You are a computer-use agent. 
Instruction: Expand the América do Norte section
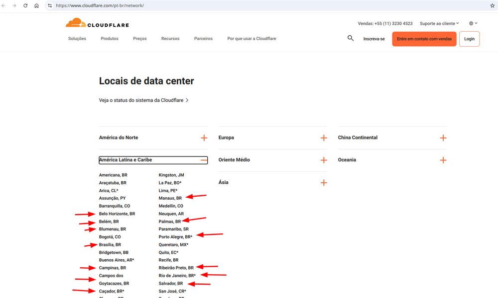pos(153,138)
